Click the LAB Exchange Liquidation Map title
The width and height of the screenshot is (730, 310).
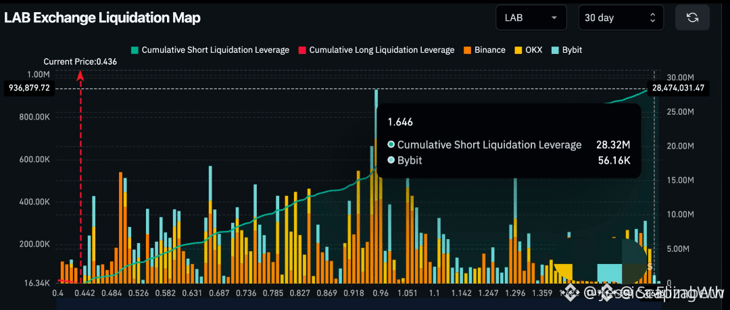tap(102, 18)
